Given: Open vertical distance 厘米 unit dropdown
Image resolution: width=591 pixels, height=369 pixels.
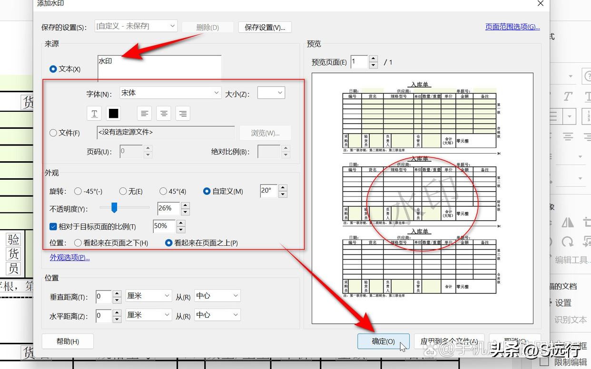Looking at the screenshot, I should coord(148,296).
